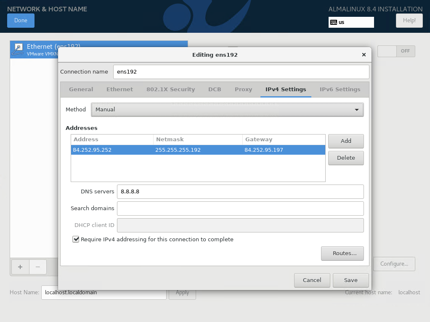The height and width of the screenshot is (322, 430).
Task: Select the Proxy tab
Action: coord(243,89)
